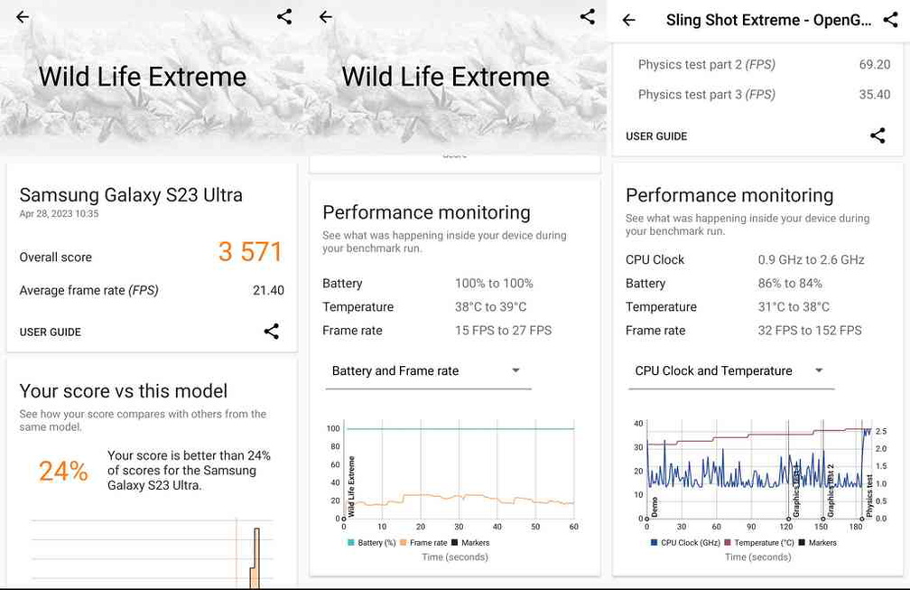This screenshot has height=590, width=910.
Task: Click the Markers legend swatch in battery chart
Action: click(455, 542)
